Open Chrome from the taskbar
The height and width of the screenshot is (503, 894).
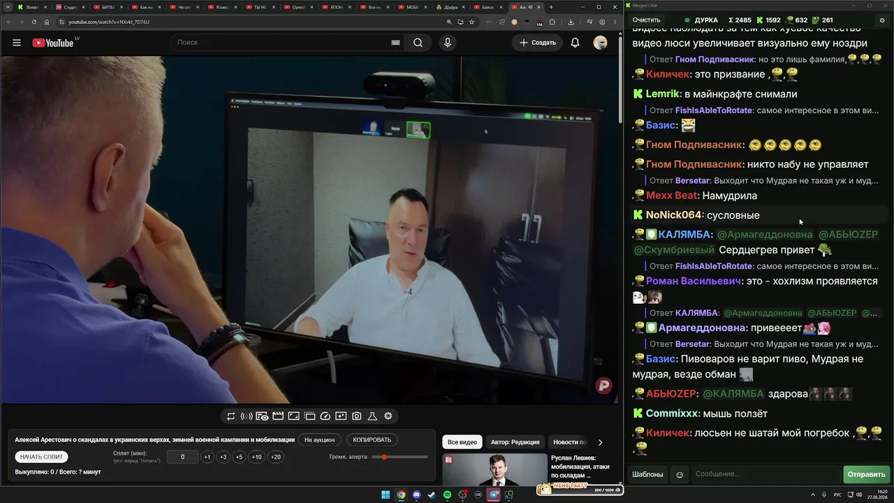[x=401, y=495]
